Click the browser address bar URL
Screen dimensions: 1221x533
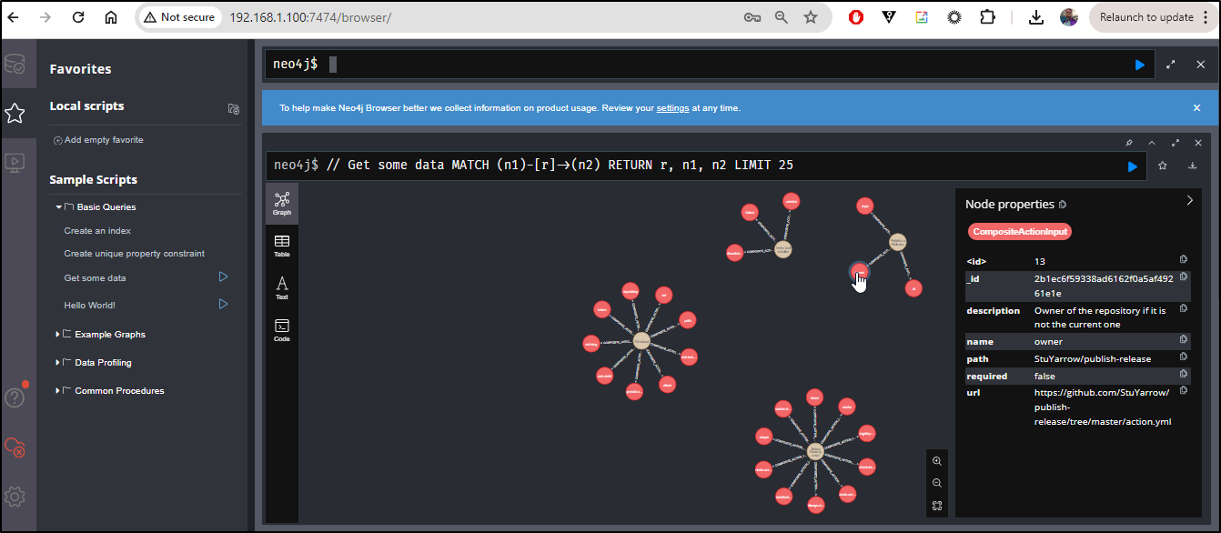click(310, 17)
